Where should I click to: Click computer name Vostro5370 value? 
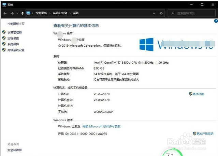(101, 94)
